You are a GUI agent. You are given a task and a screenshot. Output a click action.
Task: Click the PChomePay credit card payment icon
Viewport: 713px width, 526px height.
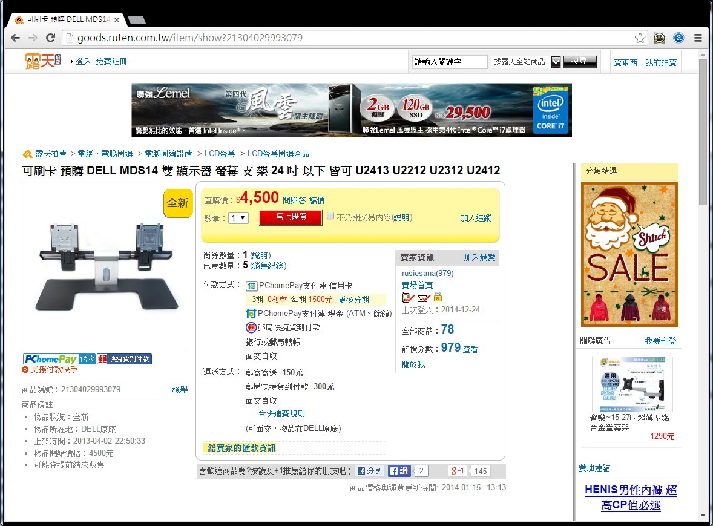pos(251,286)
